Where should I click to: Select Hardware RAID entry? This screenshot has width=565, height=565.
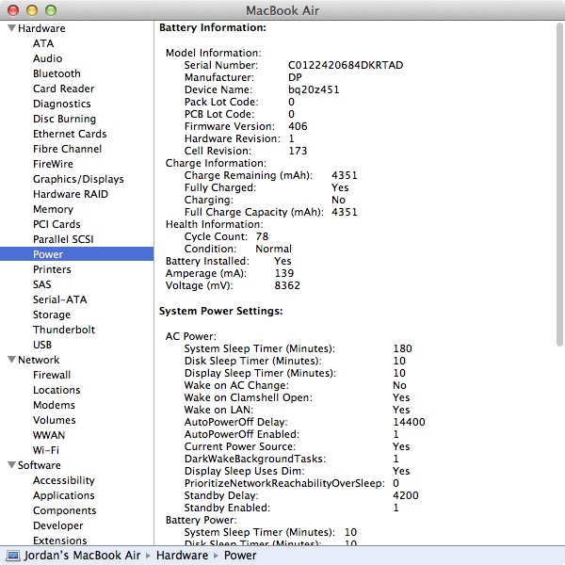coord(71,194)
